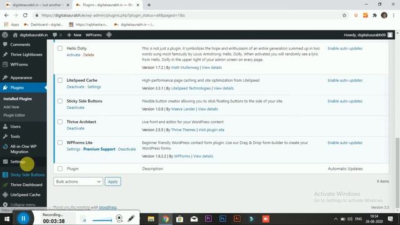Open WPForms in the admin top bar
The width and height of the screenshot is (400, 225).
(93, 35)
